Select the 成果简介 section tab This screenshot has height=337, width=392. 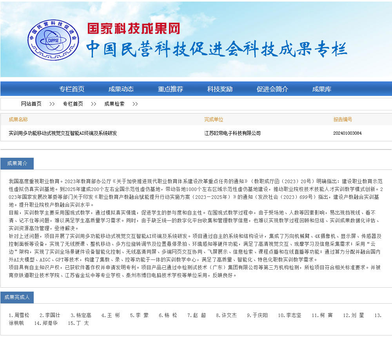pos(17,164)
